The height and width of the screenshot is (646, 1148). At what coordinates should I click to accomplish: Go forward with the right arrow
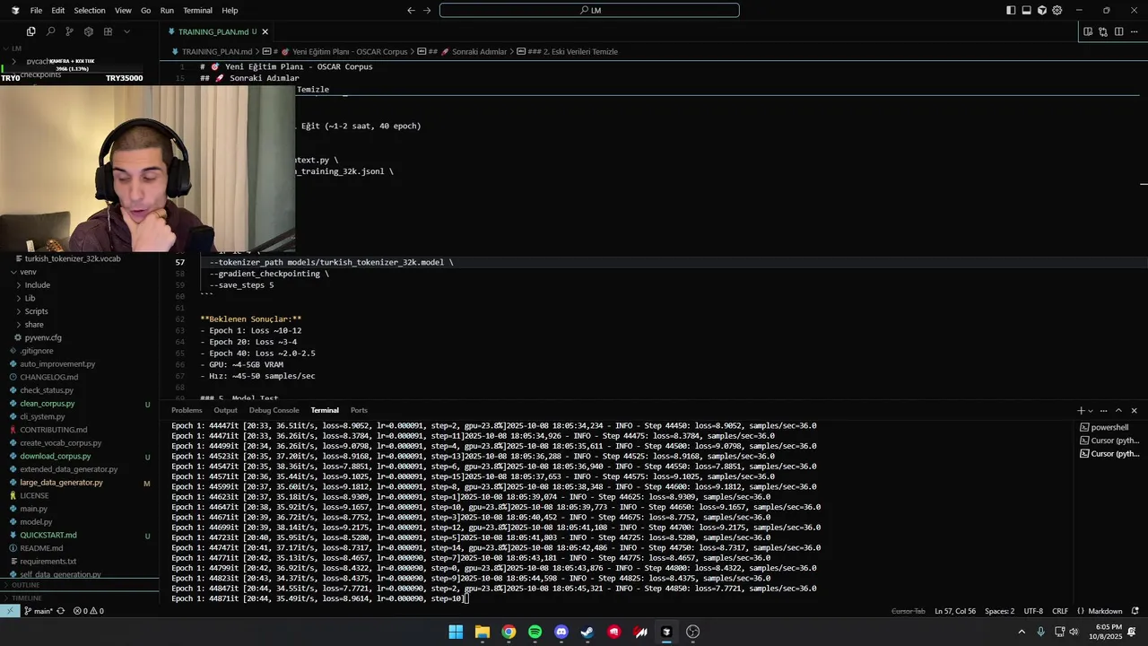pos(427,11)
